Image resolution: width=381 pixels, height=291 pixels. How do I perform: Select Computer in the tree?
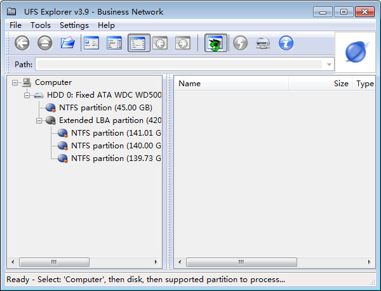coord(53,82)
